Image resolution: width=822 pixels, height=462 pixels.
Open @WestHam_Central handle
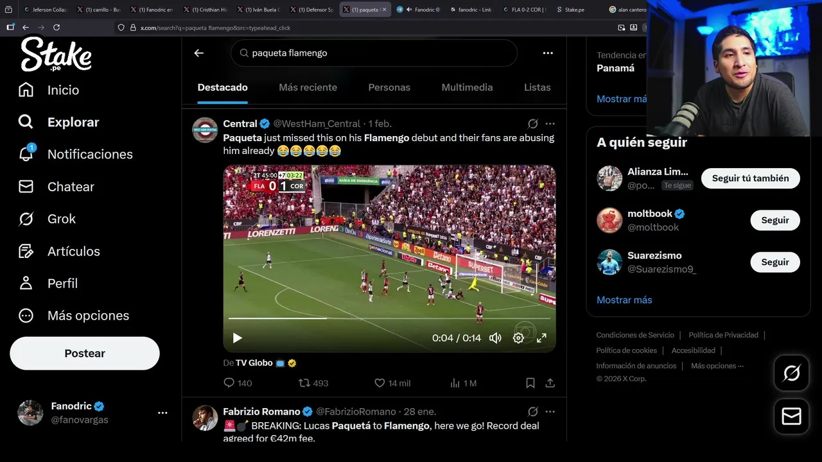pyautogui.click(x=317, y=123)
